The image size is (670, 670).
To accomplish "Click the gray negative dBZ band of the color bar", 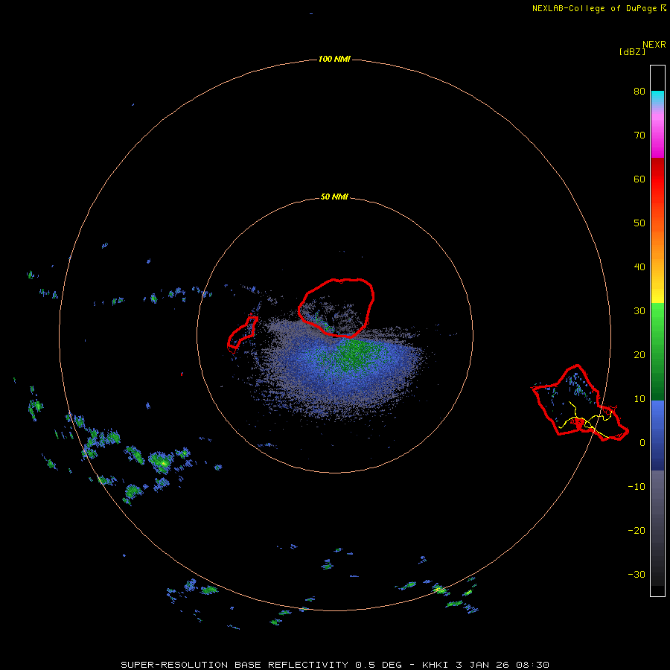I will (x=657, y=528).
